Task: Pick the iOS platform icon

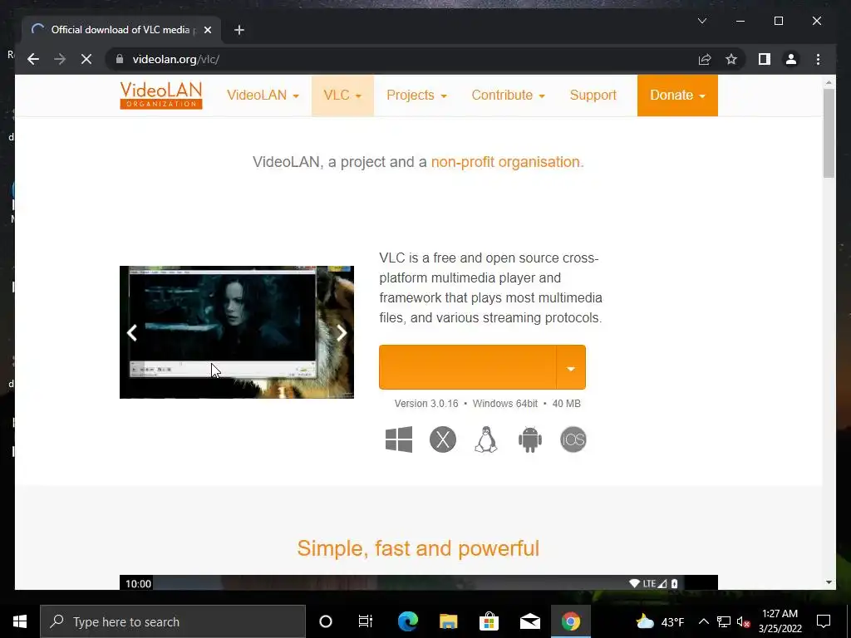Action: 573,439
